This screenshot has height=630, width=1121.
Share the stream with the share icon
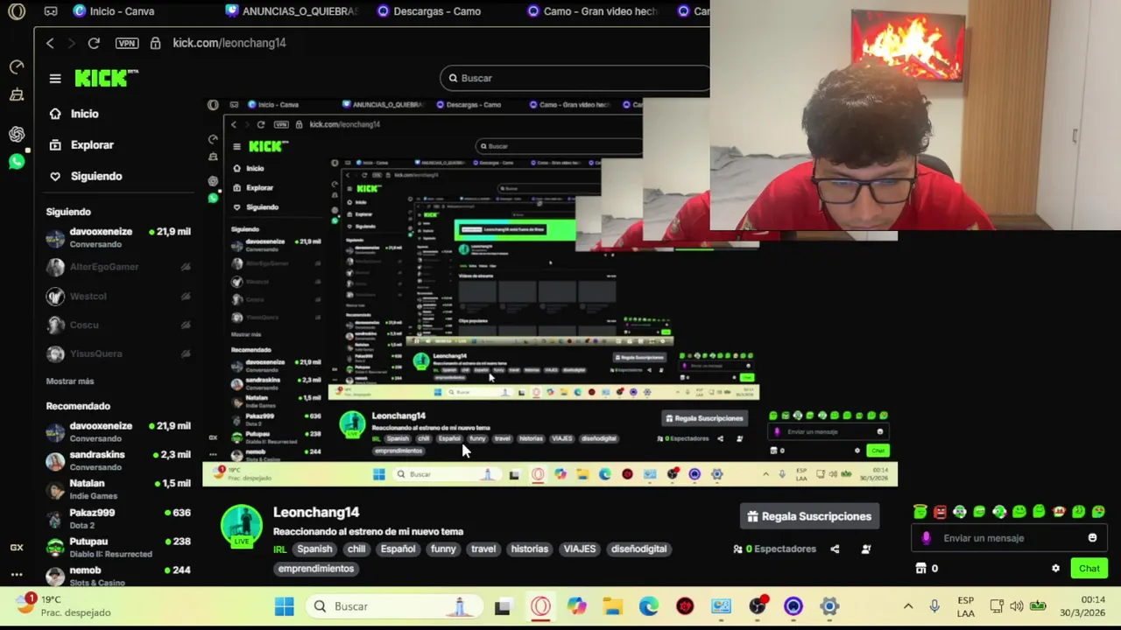835,549
